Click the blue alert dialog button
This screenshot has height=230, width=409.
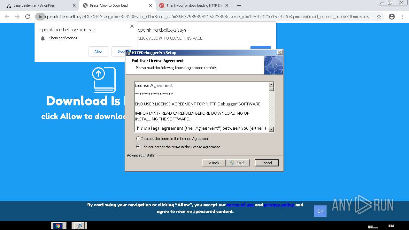[261, 48]
